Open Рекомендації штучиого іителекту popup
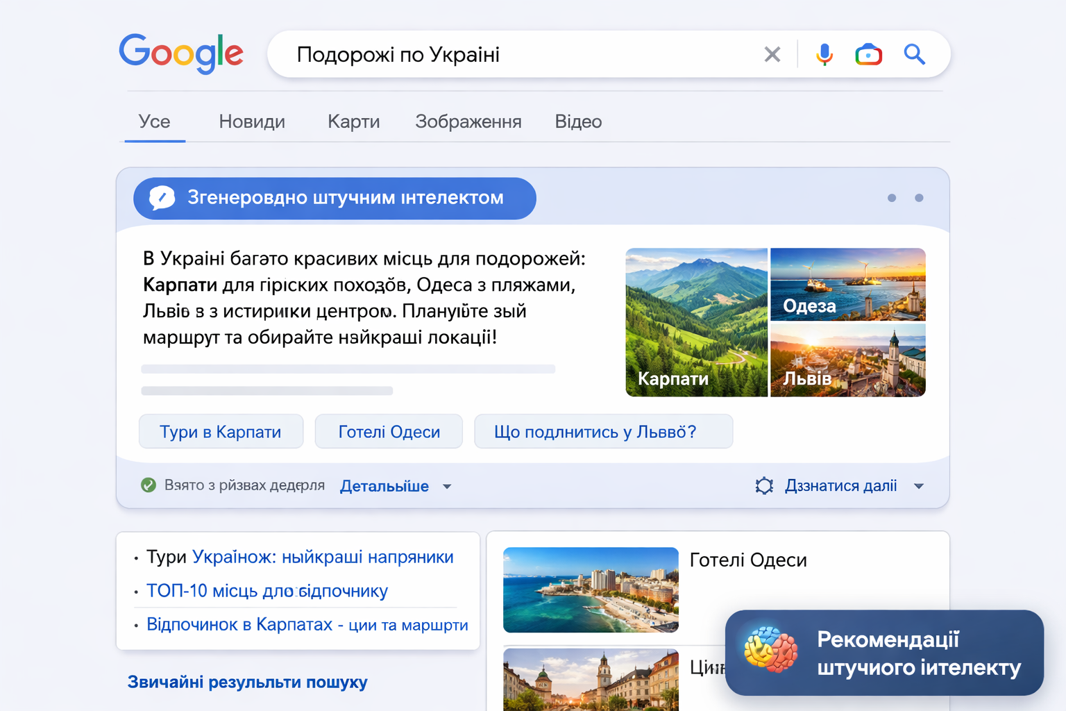The height and width of the screenshot is (711, 1066). [884, 653]
